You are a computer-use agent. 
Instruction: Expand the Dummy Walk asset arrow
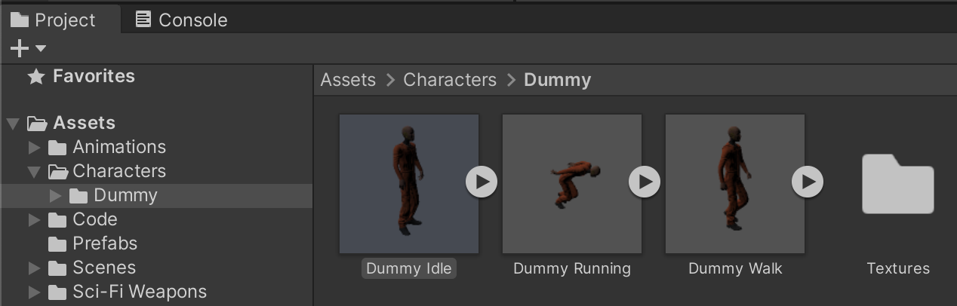(x=807, y=182)
